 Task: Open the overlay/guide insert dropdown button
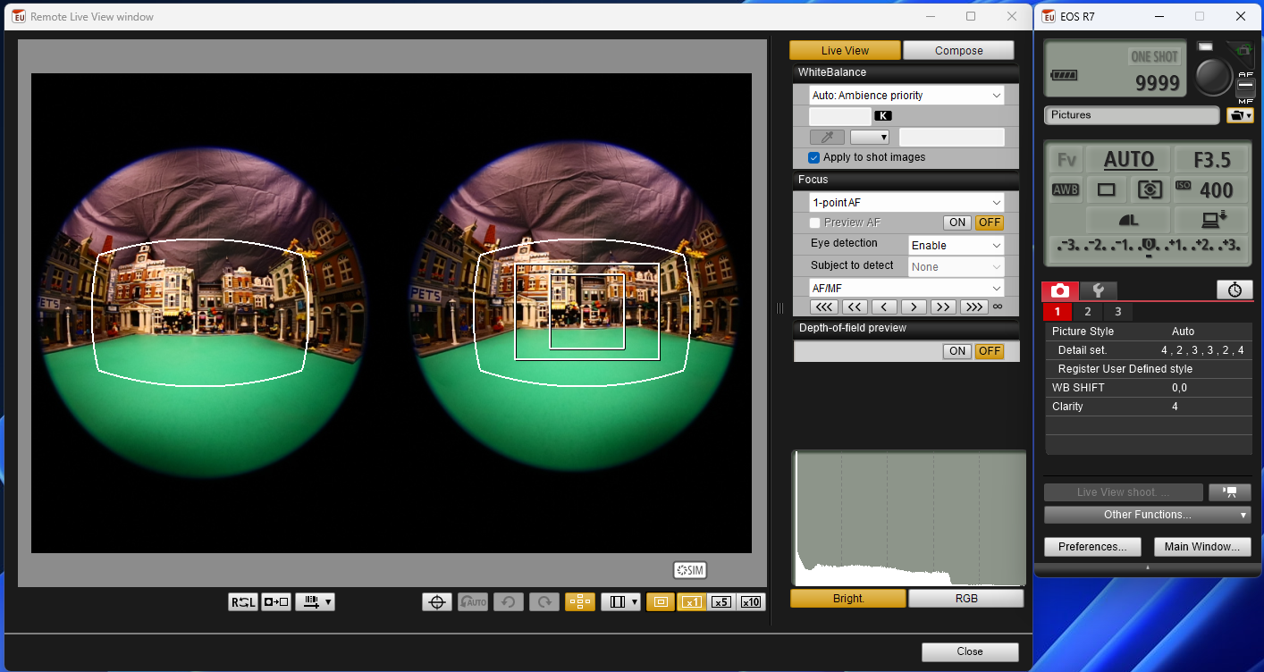315,602
